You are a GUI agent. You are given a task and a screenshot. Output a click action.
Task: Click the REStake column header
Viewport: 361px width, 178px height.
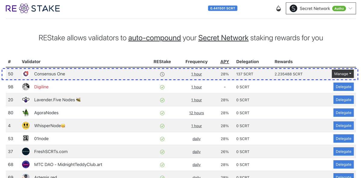coord(162,62)
